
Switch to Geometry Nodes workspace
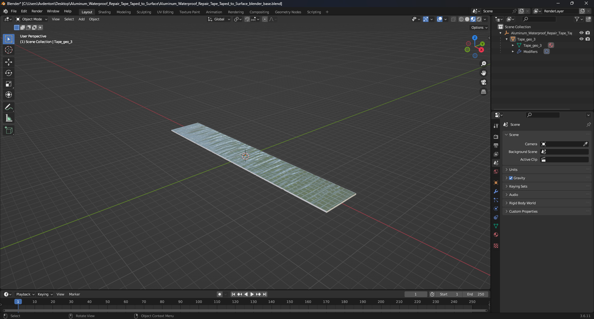[x=288, y=12]
